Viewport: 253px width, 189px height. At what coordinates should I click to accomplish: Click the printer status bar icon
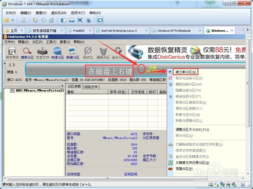coord(228,185)
